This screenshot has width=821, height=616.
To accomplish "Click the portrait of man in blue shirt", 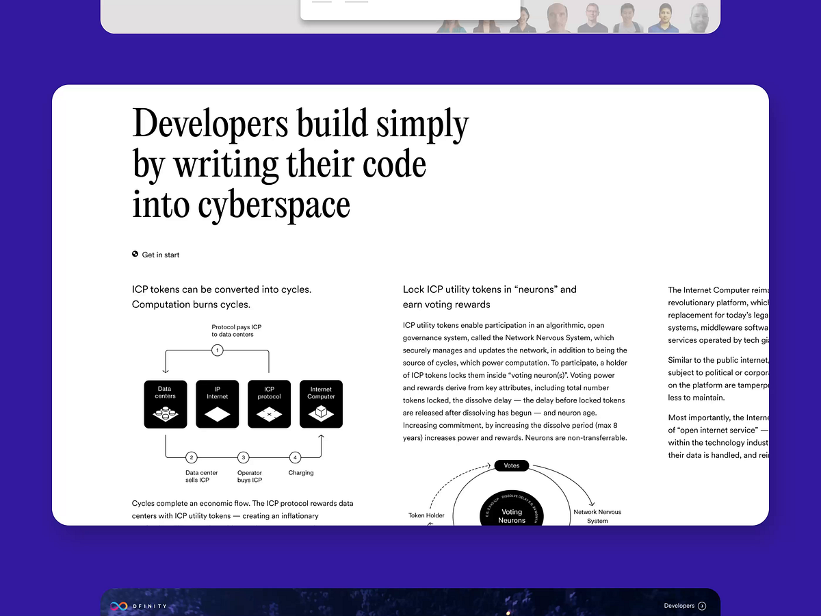I will pos(664,18).
